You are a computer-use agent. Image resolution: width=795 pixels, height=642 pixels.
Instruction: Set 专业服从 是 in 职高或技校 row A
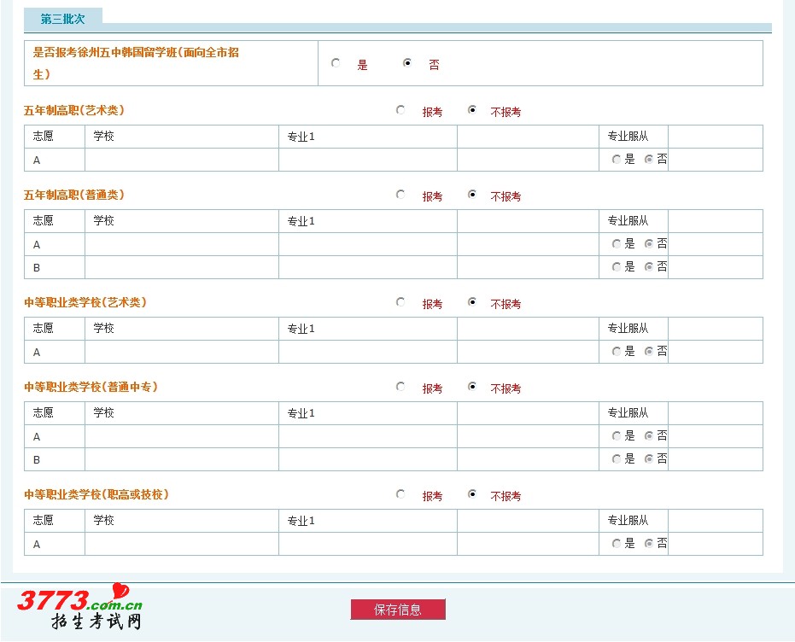[617, 544]
